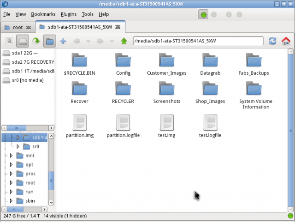Open the Datagrab folder
This screenshot has height=222, width=295.
[212, 65]
